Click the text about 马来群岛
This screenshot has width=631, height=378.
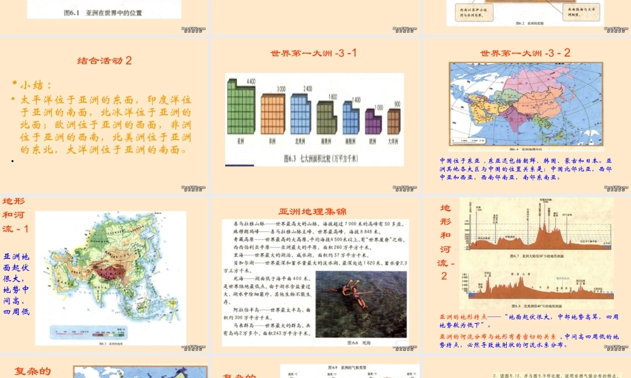268,329
